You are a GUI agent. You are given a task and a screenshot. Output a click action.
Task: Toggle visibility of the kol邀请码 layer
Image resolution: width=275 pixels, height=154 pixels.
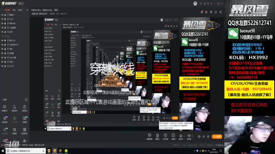coord(2,28)
